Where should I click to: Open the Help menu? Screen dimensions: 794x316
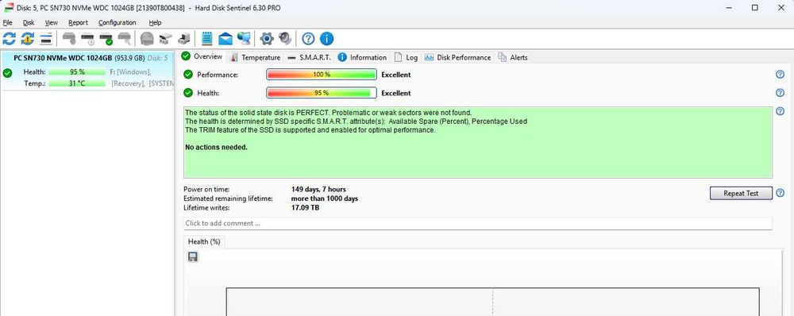155,22
